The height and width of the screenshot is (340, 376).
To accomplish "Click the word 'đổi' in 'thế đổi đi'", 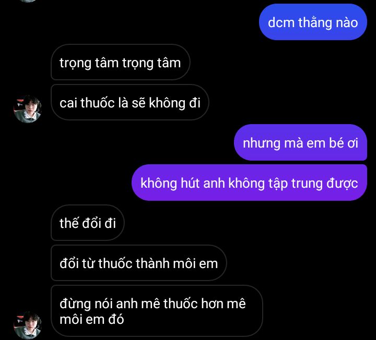I will (91, 223).
